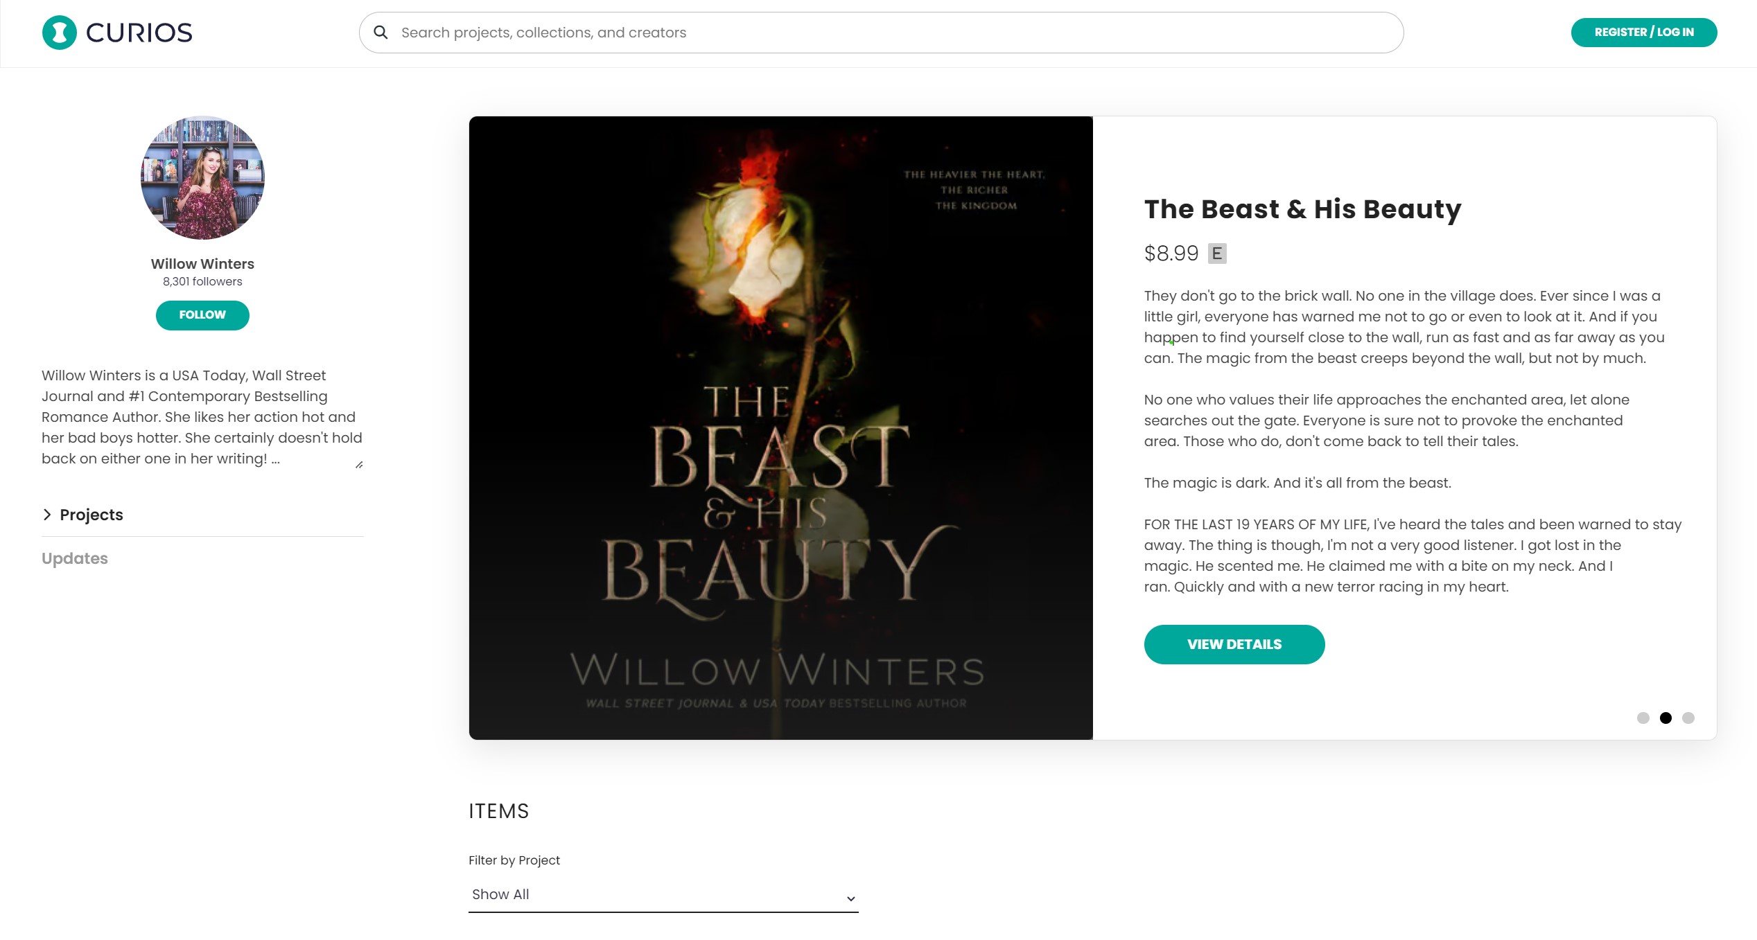Image resolution: width=1757 pixels, height=940 pixels.
Task: Follow Willow Winters
Action: pyautogui.click(x=202, y=315)
